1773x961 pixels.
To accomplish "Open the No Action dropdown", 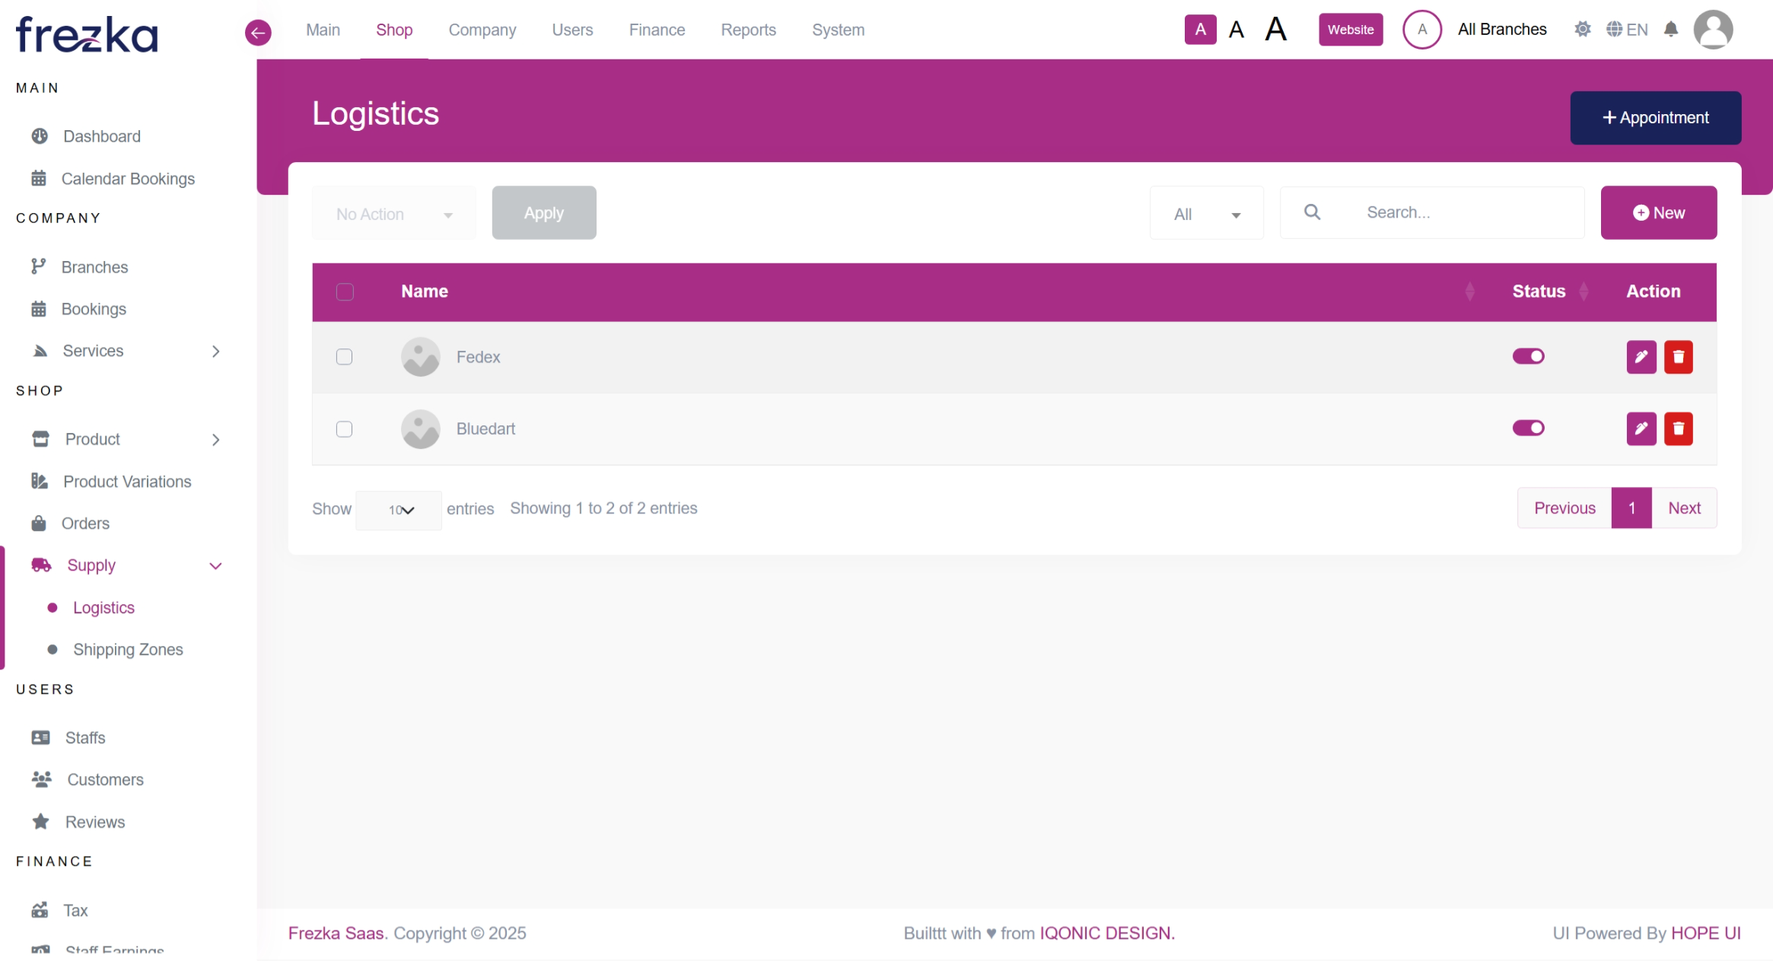I will pyautogui.click(x=393, y=214).
